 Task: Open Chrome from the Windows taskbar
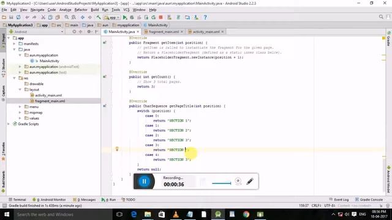pos(246,215)
